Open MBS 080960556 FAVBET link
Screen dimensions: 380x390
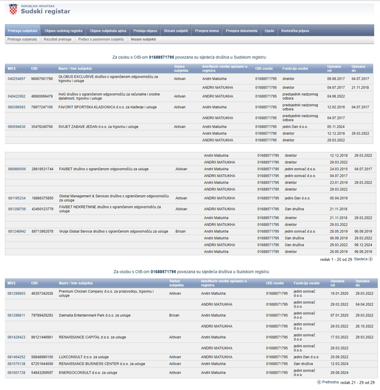coord(17,169)
